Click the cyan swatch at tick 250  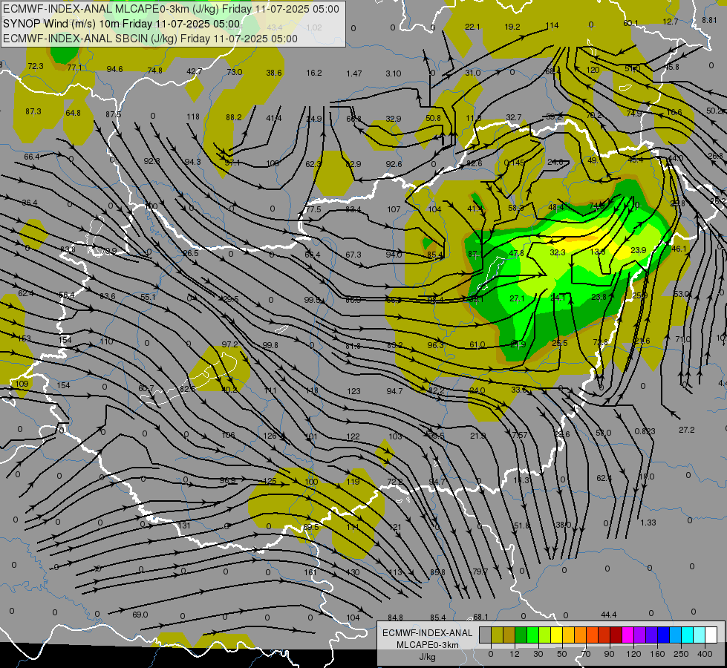(x=687, y=635)
